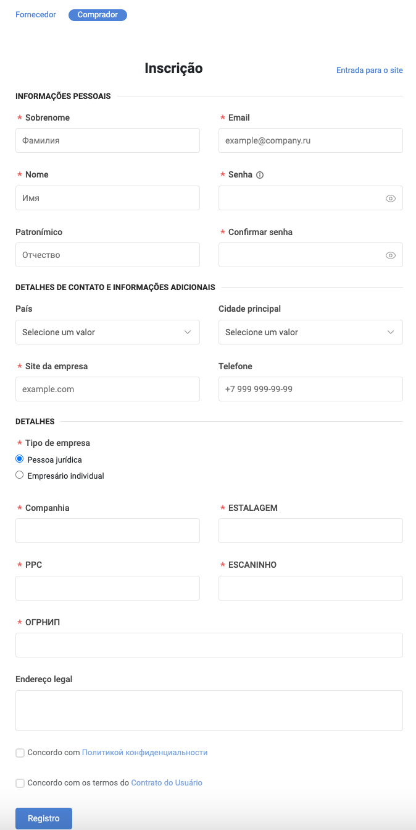Select the Pessoa jurídica radio option

(x=20, y=459)
